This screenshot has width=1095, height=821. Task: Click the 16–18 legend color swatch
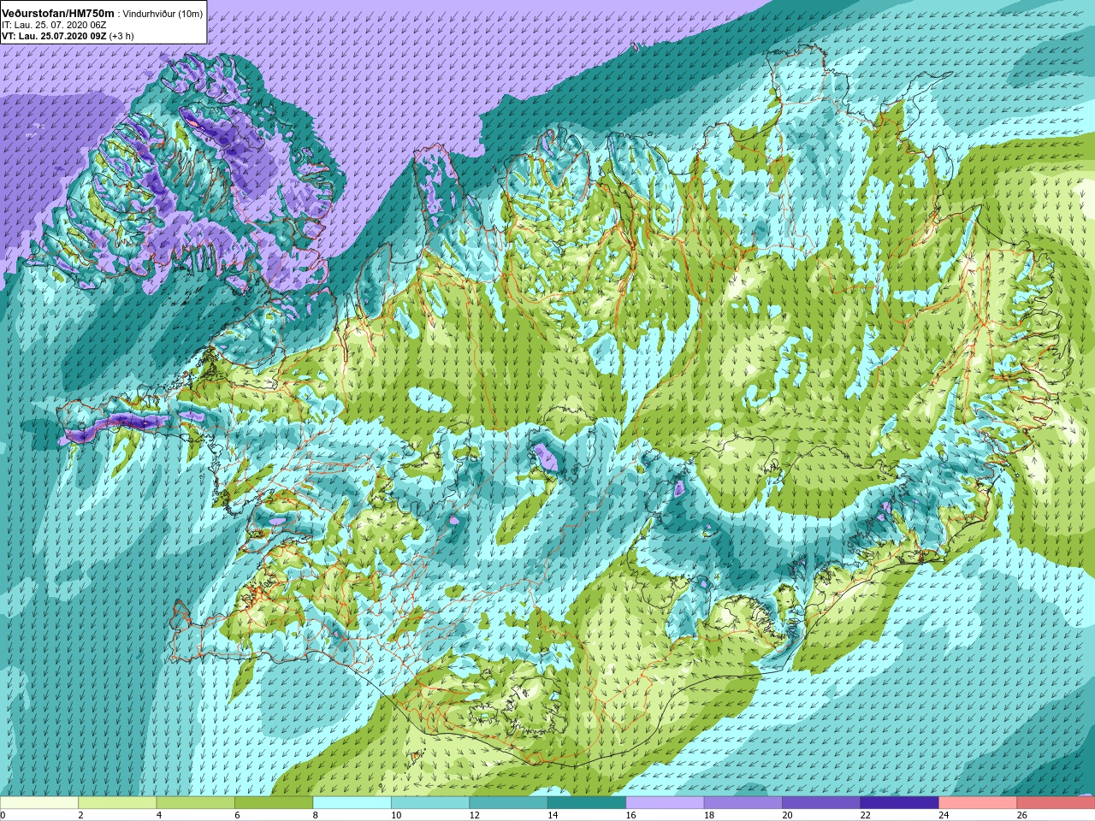point(665,803)
